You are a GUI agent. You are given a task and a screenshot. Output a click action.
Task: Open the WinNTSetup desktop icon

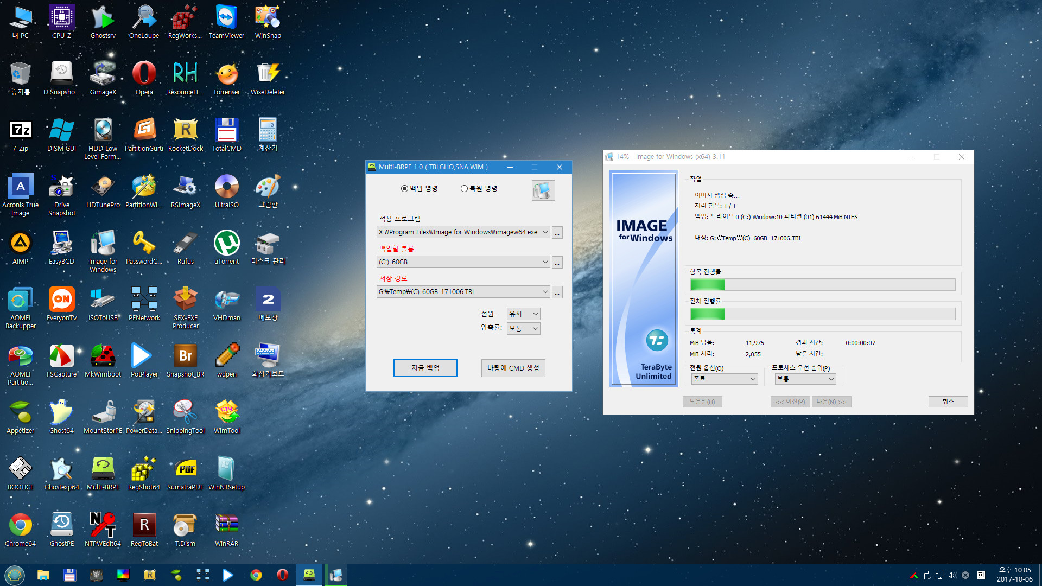pyautogui.click(x=226, y=473)
